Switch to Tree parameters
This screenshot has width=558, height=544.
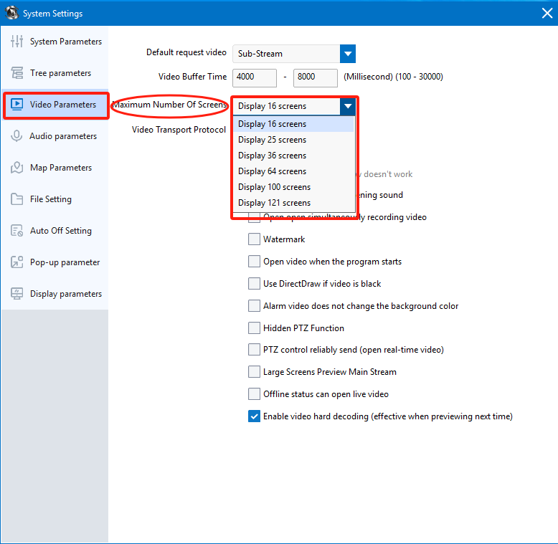[55, 73]
